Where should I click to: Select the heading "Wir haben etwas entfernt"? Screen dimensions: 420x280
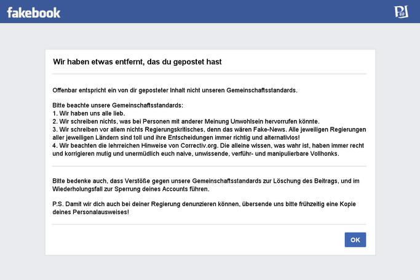click(x=137, y=62)
